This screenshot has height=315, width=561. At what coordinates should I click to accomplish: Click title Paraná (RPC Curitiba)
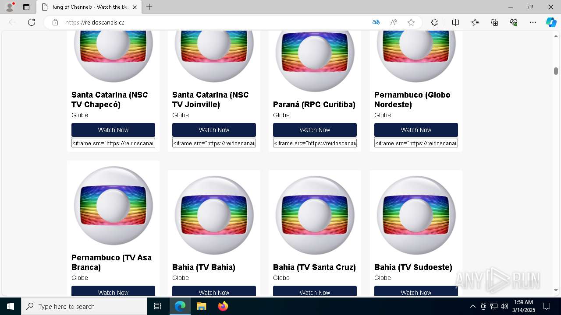coord(314,105)
